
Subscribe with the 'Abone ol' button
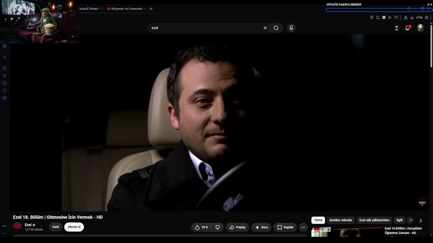click(x=74, y=227)
